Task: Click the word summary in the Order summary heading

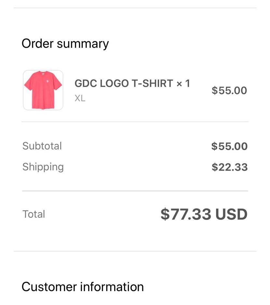Action: (x=83, y=44)
